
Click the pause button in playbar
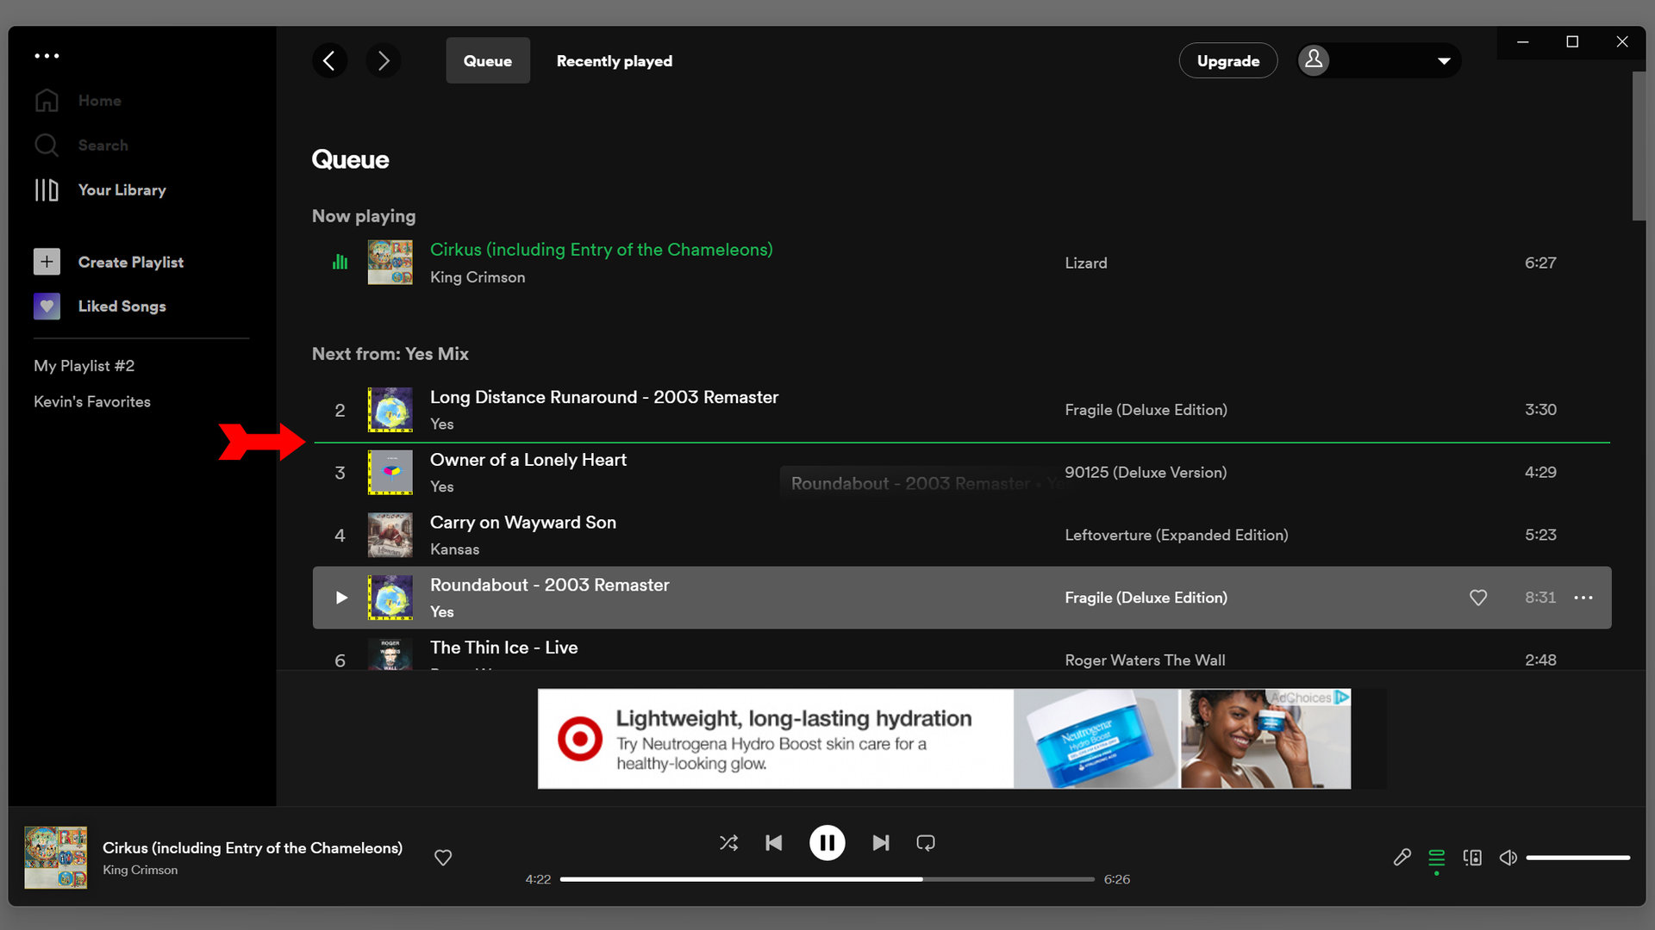point(827,841)
